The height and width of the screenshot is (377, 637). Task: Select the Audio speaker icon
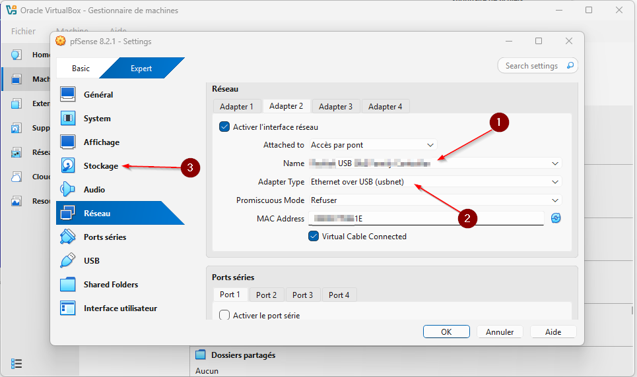coord(68,190)
